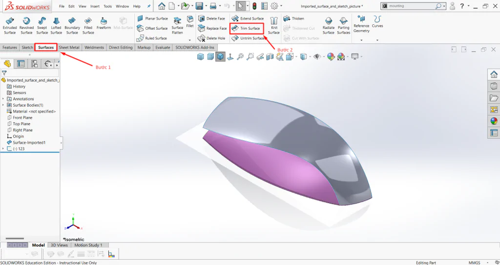Select Surface-Imported1 in the tree
Screen dimensions: 500x265
(x=26, y=143)
